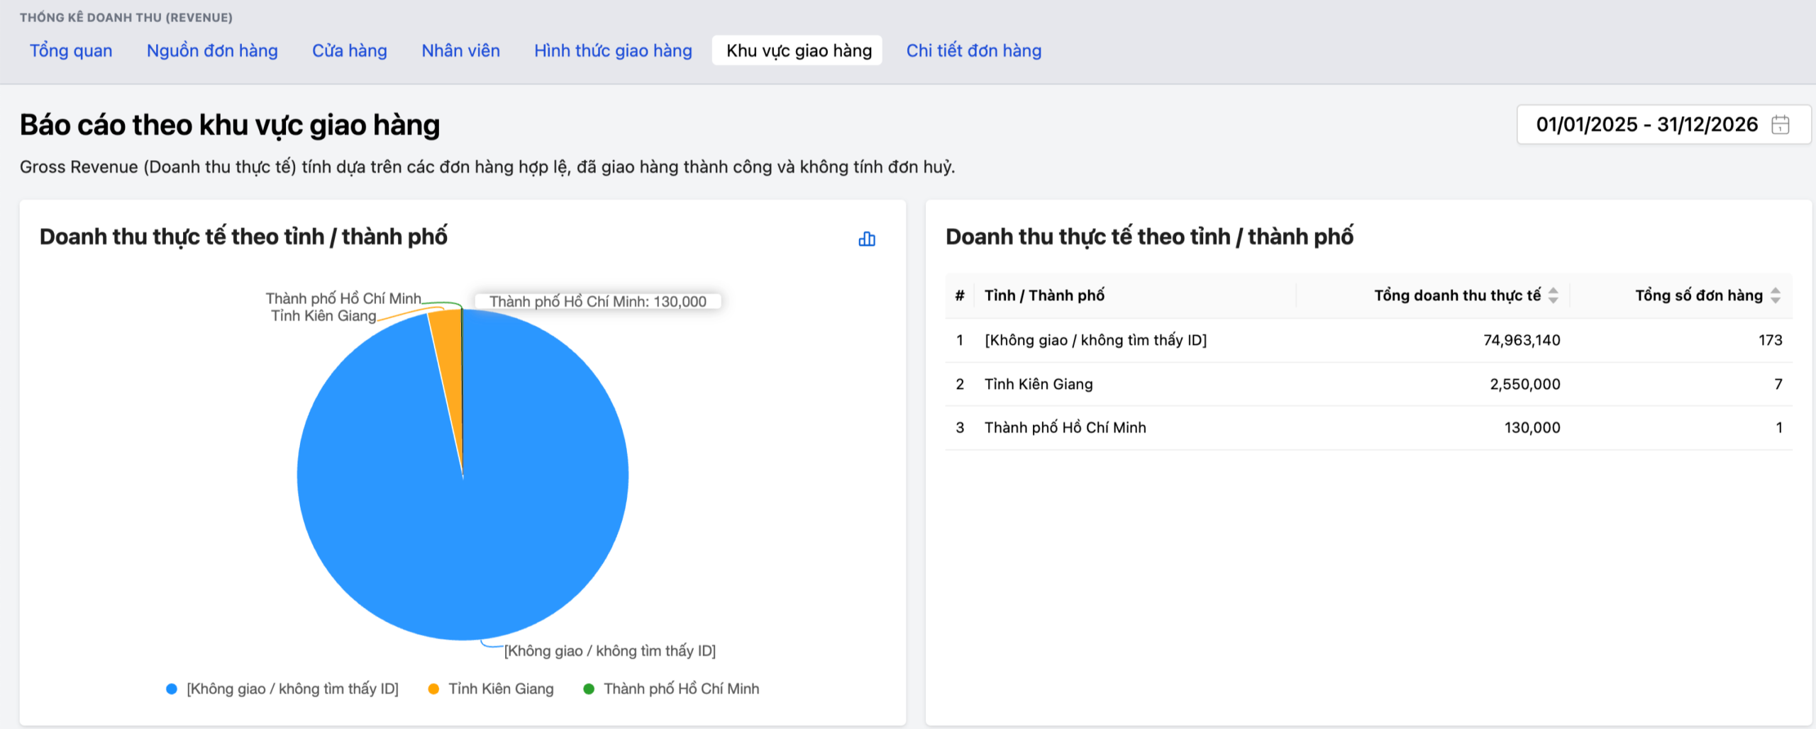Open the date range picker field
Screen dimensions: 1816x729
pos(1646,125)
